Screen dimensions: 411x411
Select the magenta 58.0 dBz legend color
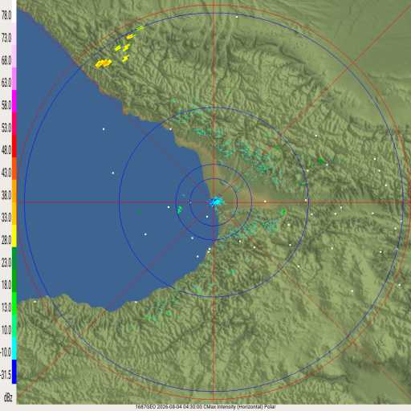tap(14, 101)
